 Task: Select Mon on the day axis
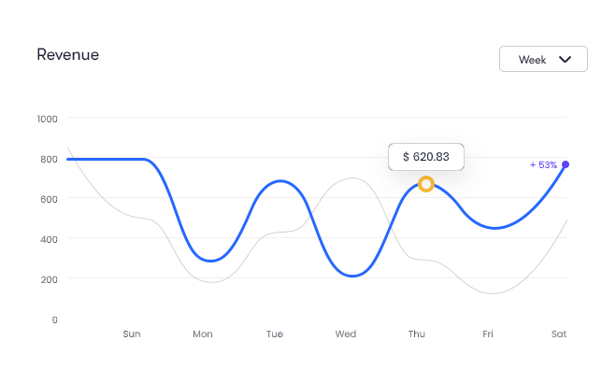(203, 333)
